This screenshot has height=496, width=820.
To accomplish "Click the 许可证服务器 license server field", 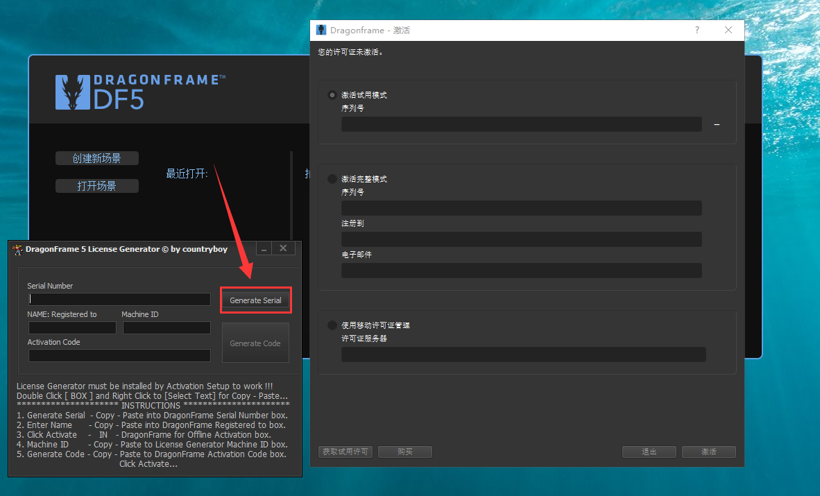I will tap(523, 355).
